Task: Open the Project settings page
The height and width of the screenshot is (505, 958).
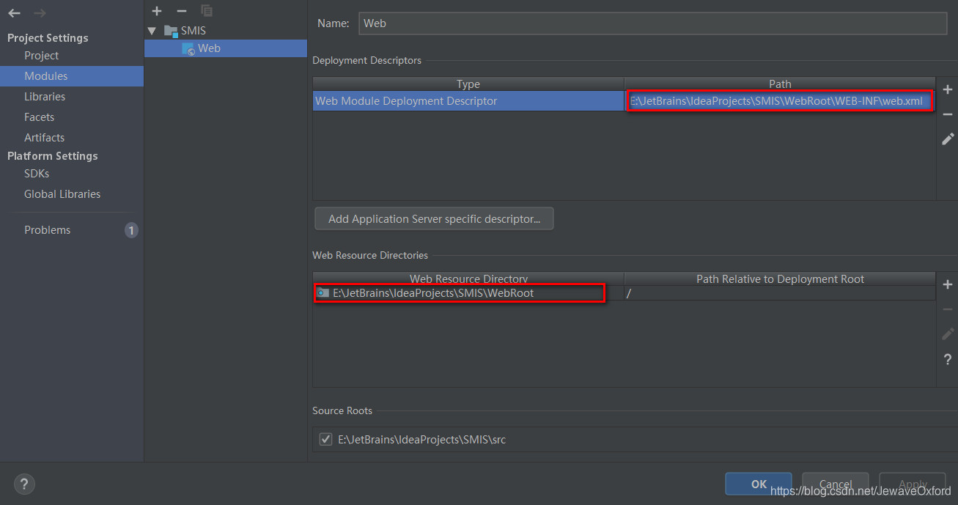Action: tap(41, 56)
